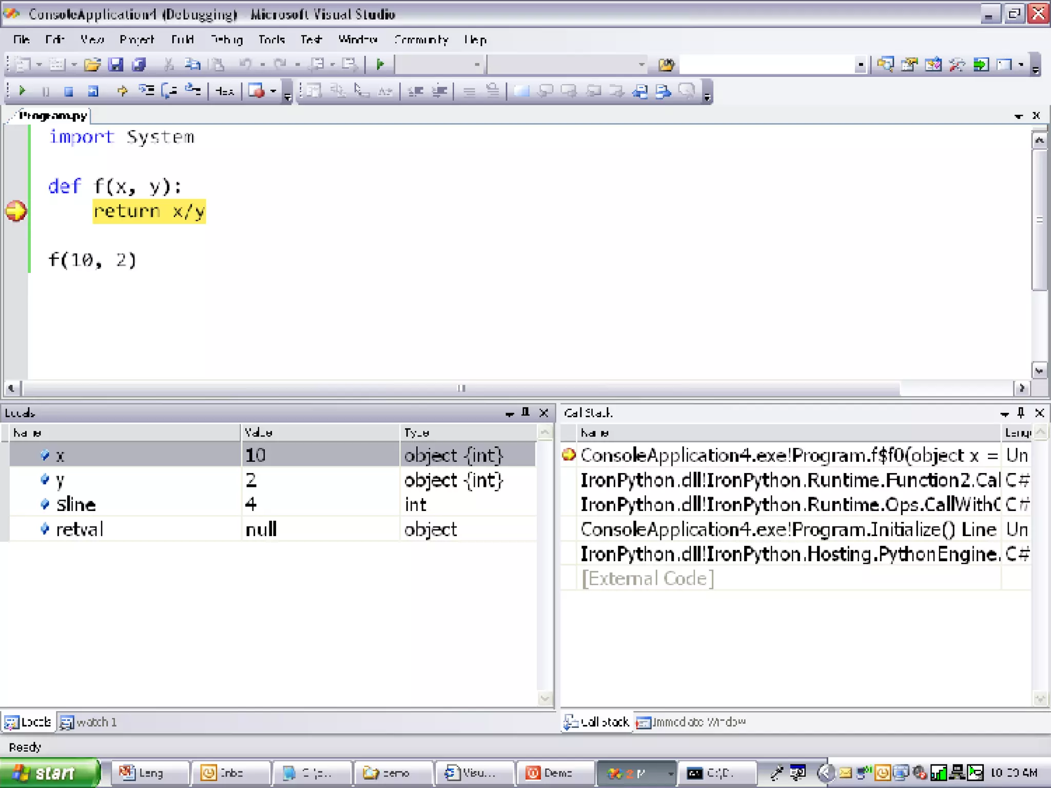This screenshot has width=1051, height=788.
Task: Click the Step Into icon
Action: pyautogui.click(x=146, y=91)
